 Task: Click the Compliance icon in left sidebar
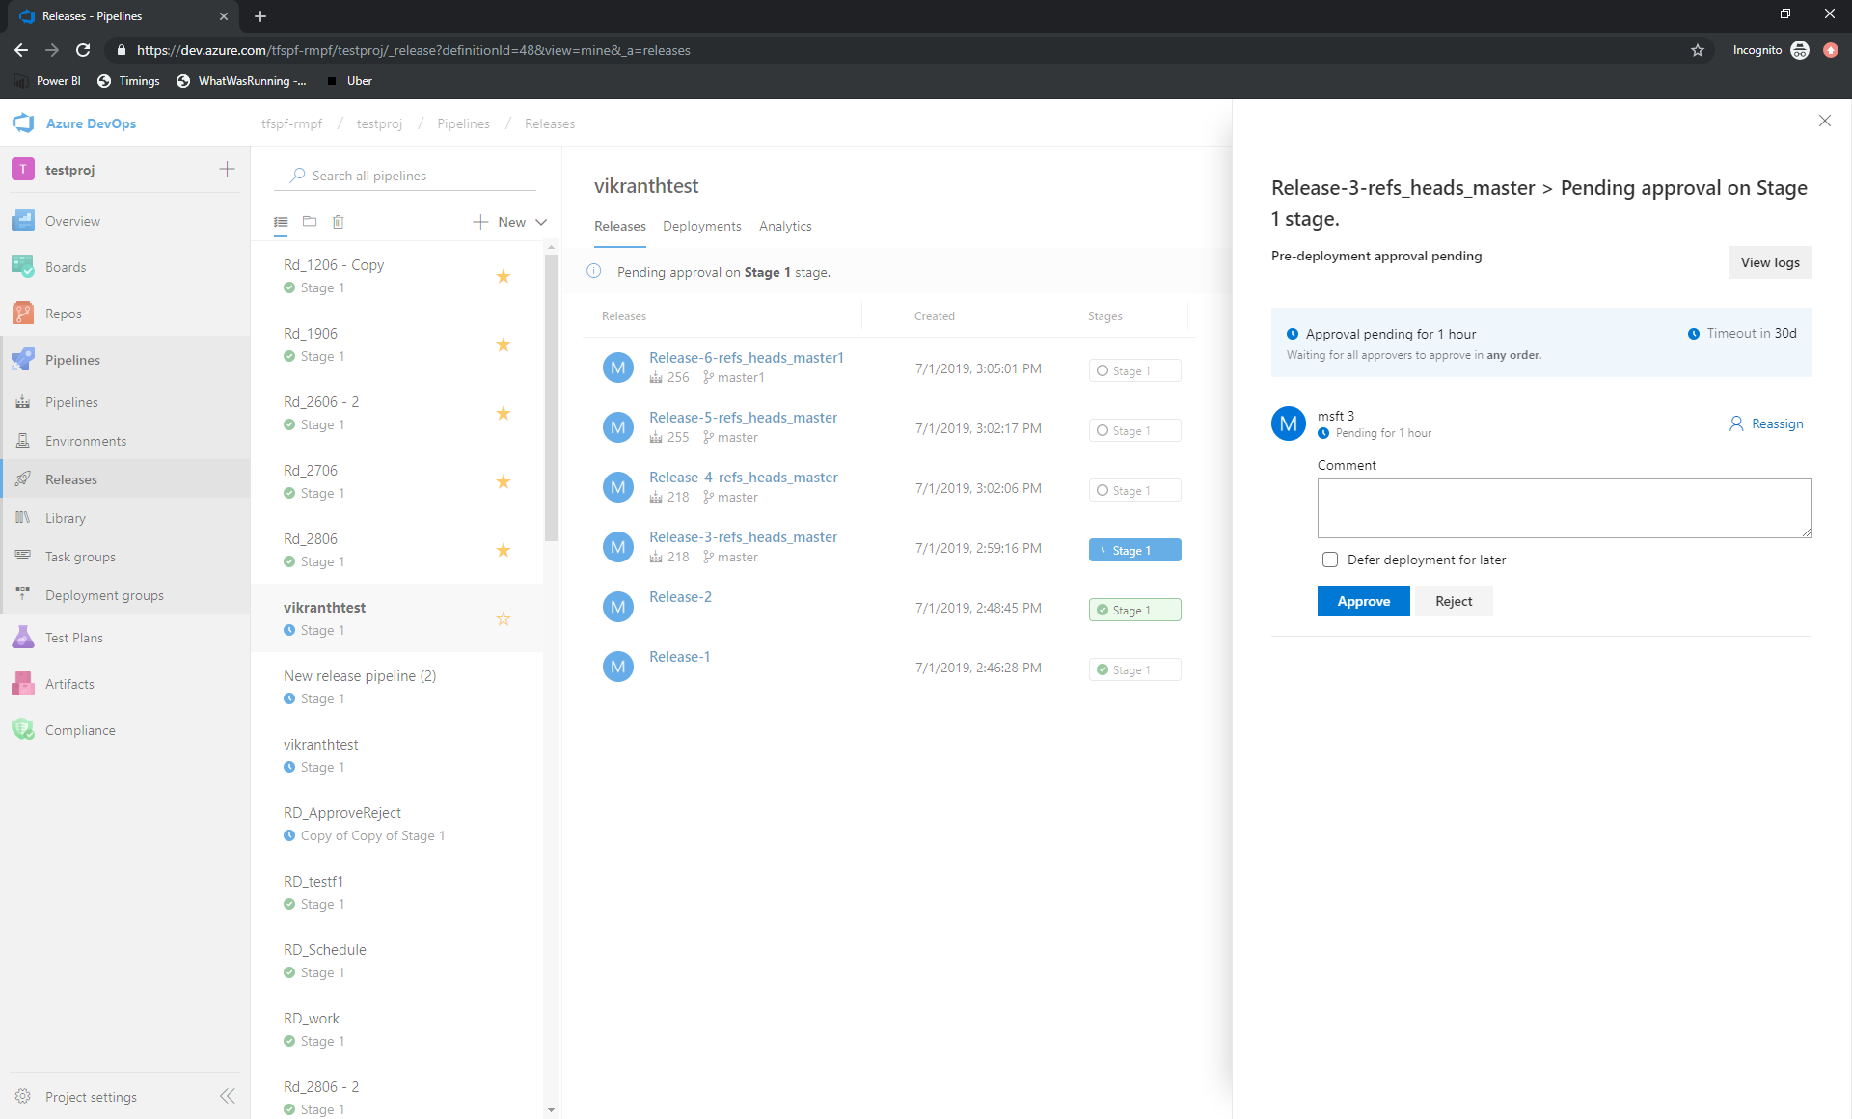22,730
